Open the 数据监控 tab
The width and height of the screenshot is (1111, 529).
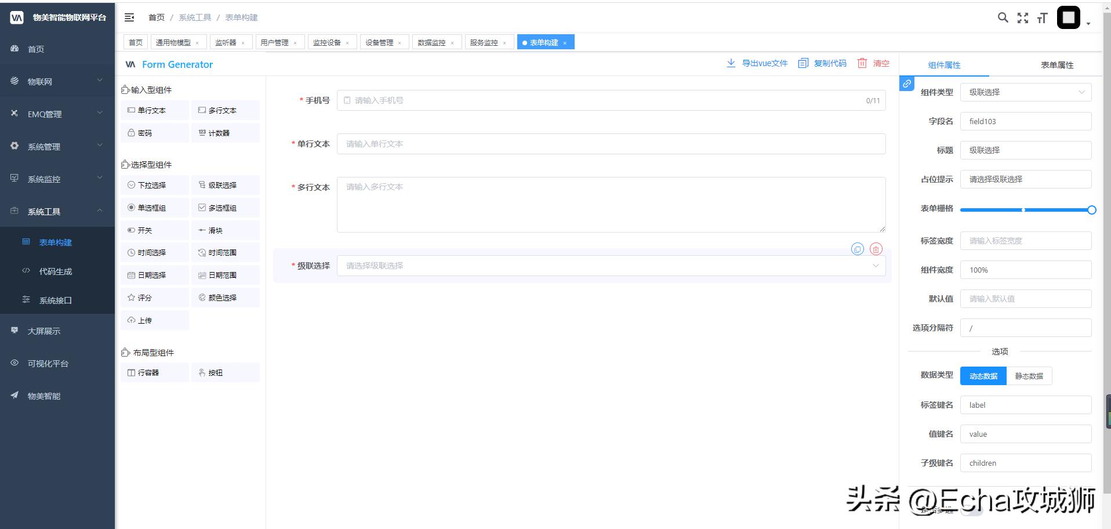pyautogui.click(x=432, y=42)
